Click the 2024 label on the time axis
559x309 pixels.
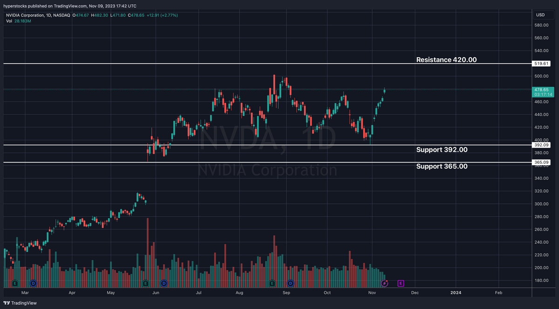point(456,293)
